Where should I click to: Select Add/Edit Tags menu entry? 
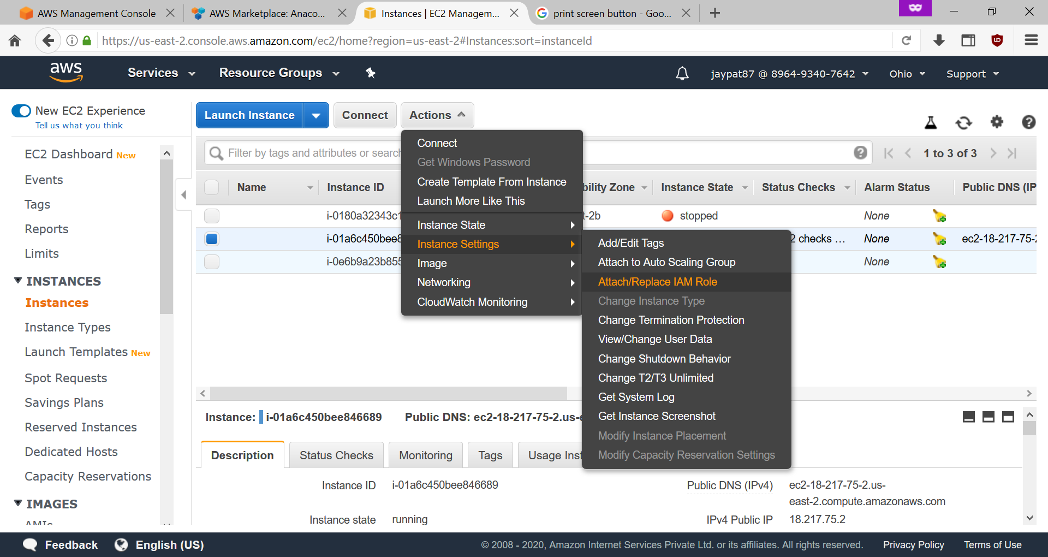[x=686, y=243]
